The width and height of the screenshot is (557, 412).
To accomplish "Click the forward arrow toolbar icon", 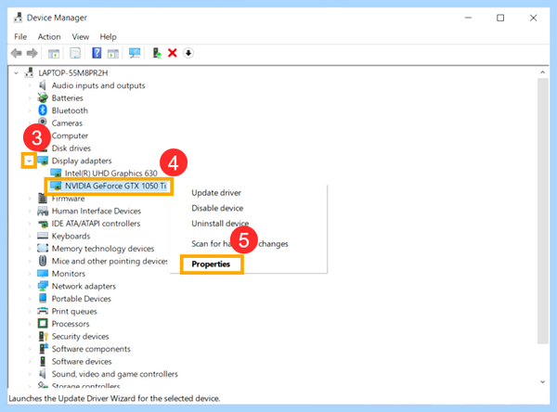I will tap(32, 53).
